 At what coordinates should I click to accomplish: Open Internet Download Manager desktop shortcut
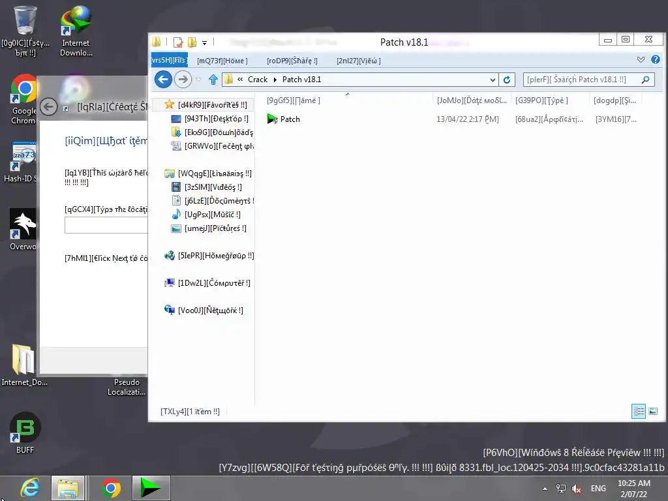[x=76, y=31]
